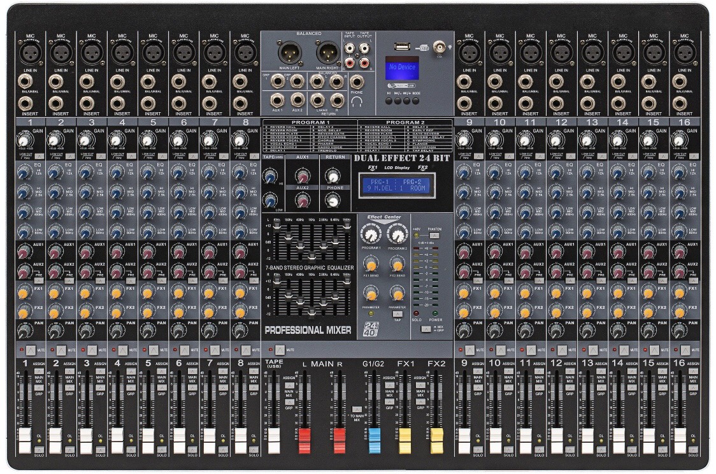Assign channel 8 to MAIN MIX
The image size is (716, 474).
[254, 371]
